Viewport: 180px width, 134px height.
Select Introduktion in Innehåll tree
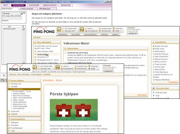(x=24, y=89)
